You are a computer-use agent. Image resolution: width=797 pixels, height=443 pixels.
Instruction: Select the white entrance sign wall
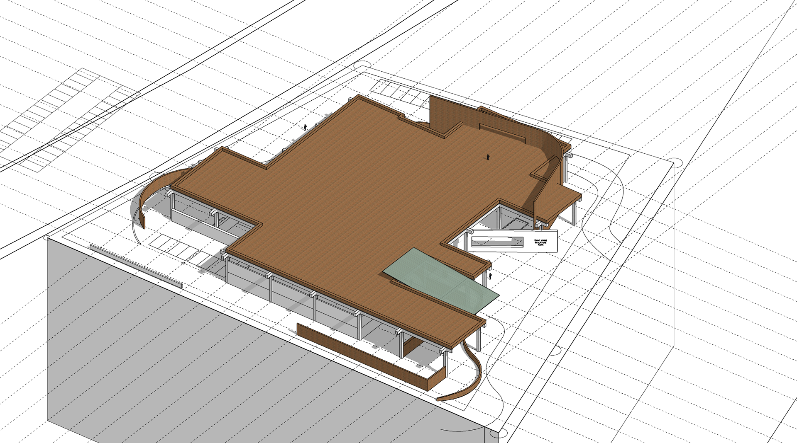(513, 241)
